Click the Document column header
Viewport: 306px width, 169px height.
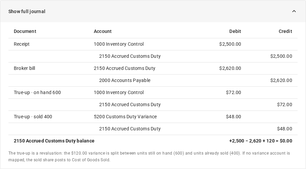tap(25, 31)
